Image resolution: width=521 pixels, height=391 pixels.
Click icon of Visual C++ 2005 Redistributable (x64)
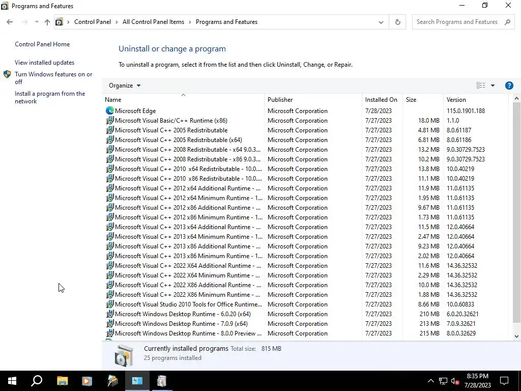click(x=110, y=139)
